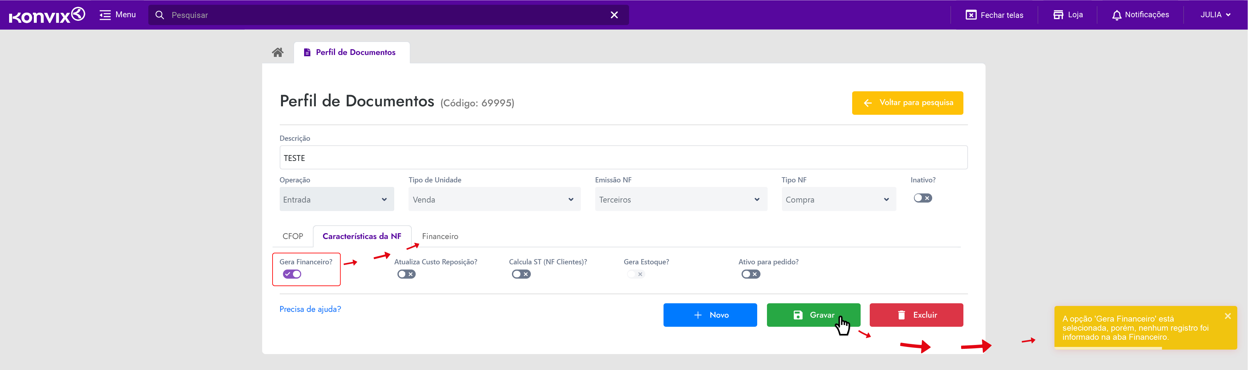Enable Ativo para pedido toggle

click(x=750, y=274)
